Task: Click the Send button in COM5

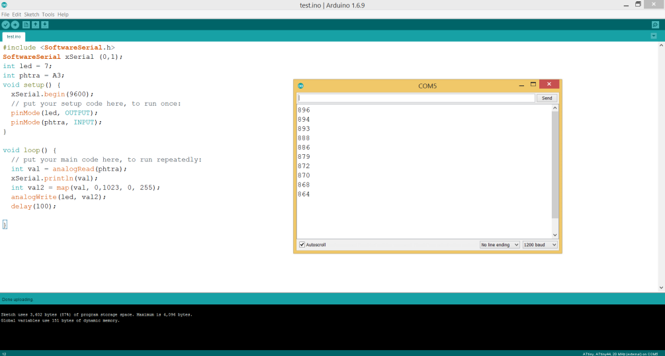Action: pos(547,98)
